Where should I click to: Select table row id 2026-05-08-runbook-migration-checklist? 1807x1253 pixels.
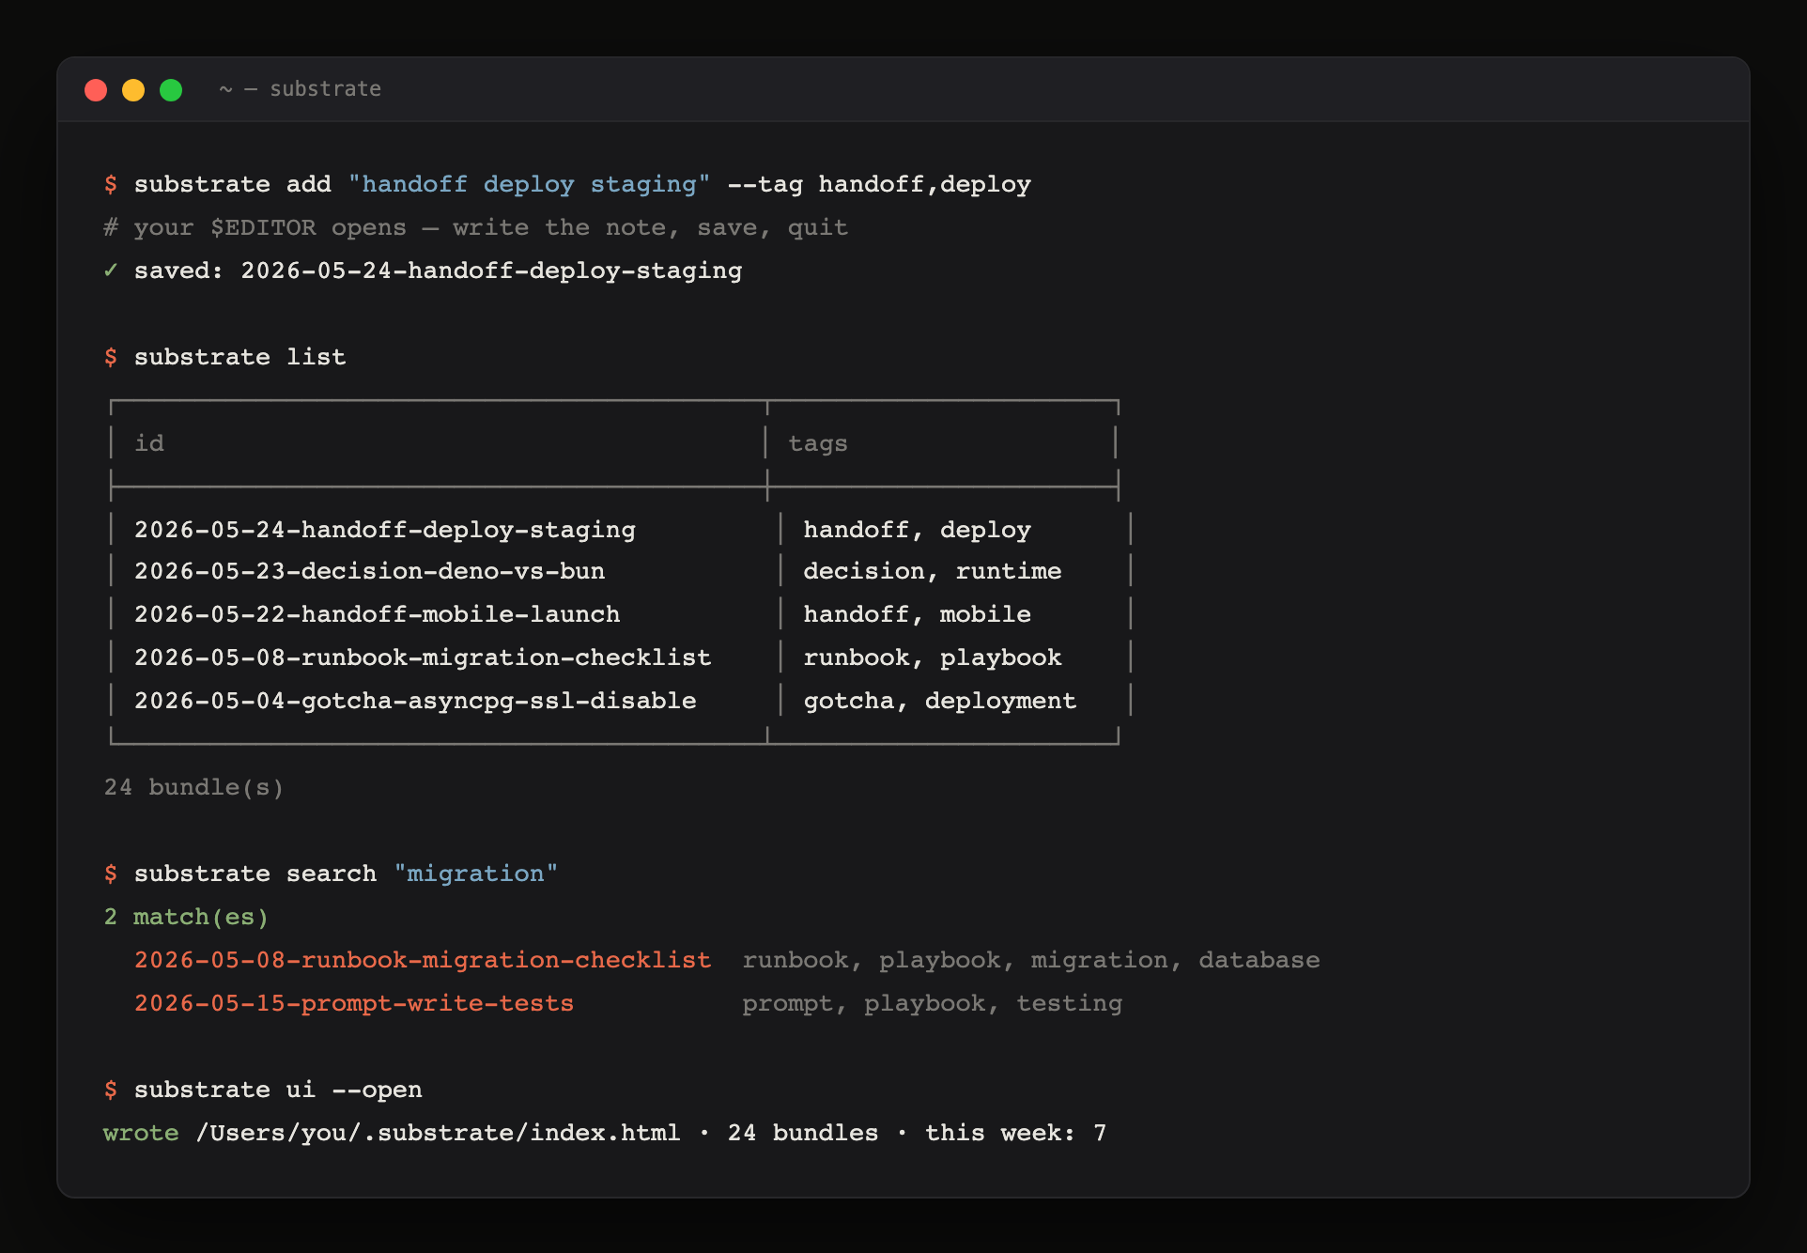point(423,657)
